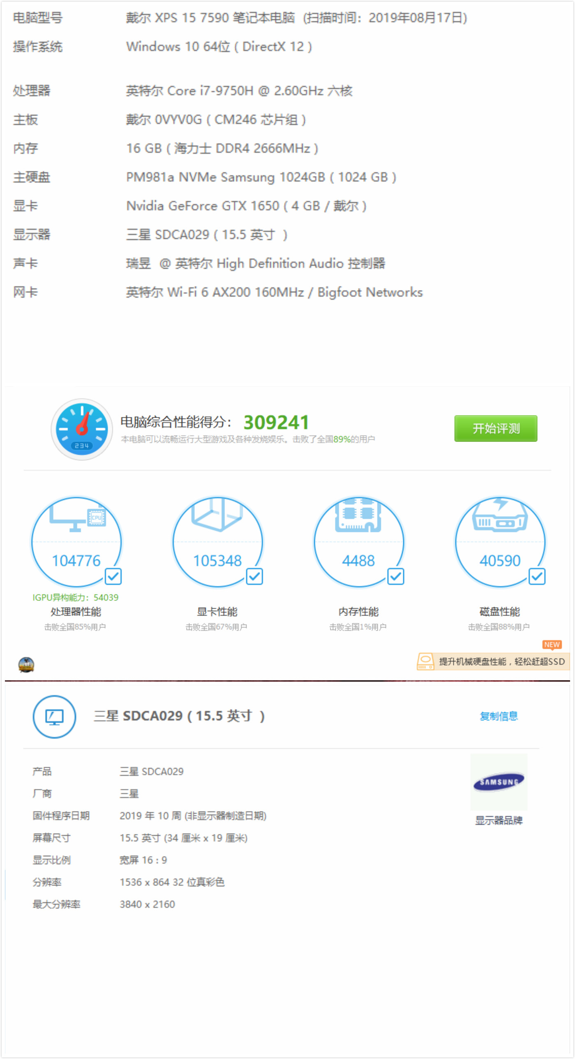
Task: Click the 2019 年 10 周 firmware date text
Action: pos(193,816)
